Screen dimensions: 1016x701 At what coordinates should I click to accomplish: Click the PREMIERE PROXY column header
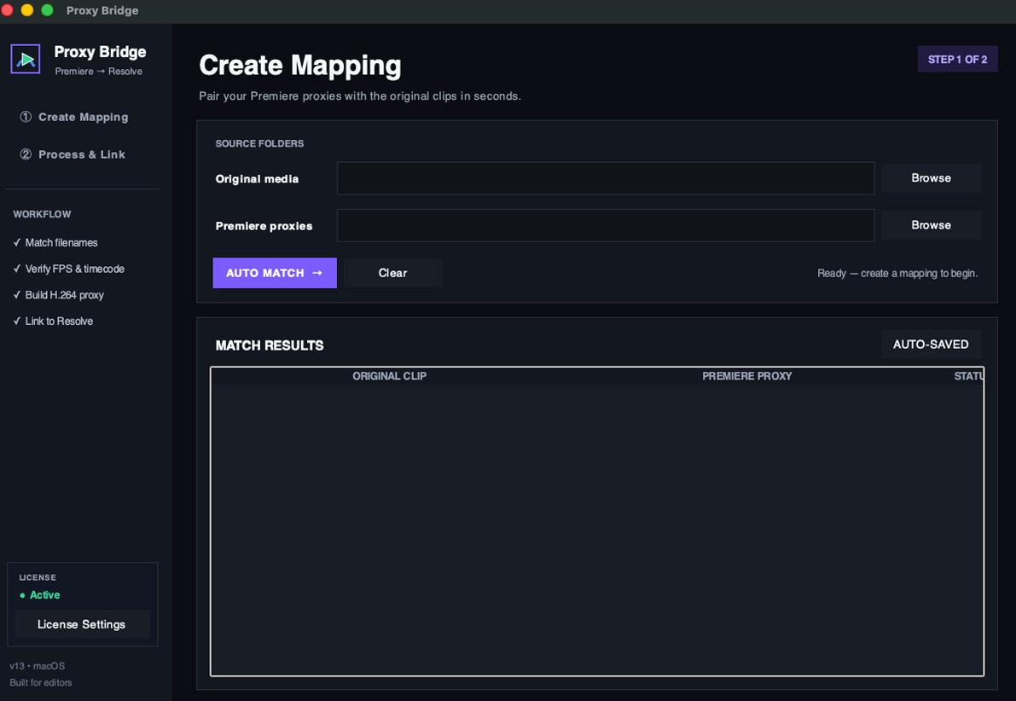[x=747, y=376]
